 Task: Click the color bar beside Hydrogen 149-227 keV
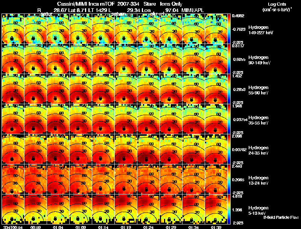[229, 29]
